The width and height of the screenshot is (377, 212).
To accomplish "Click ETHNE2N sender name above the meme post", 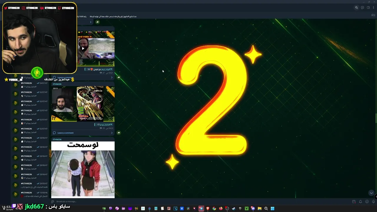I will pos(57,139).
